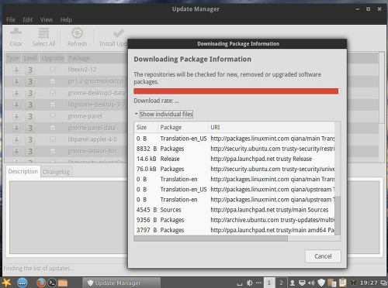
Task: Cancel the package information download
Action: 323,256
